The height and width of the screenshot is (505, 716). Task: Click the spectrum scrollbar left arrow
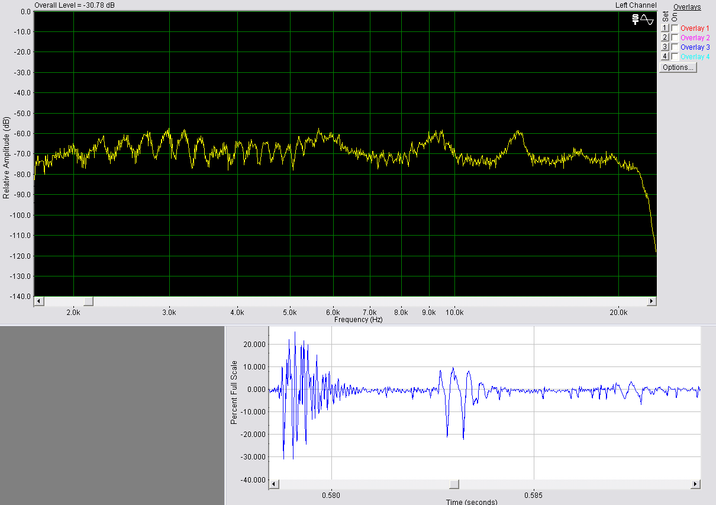[38, 301]
